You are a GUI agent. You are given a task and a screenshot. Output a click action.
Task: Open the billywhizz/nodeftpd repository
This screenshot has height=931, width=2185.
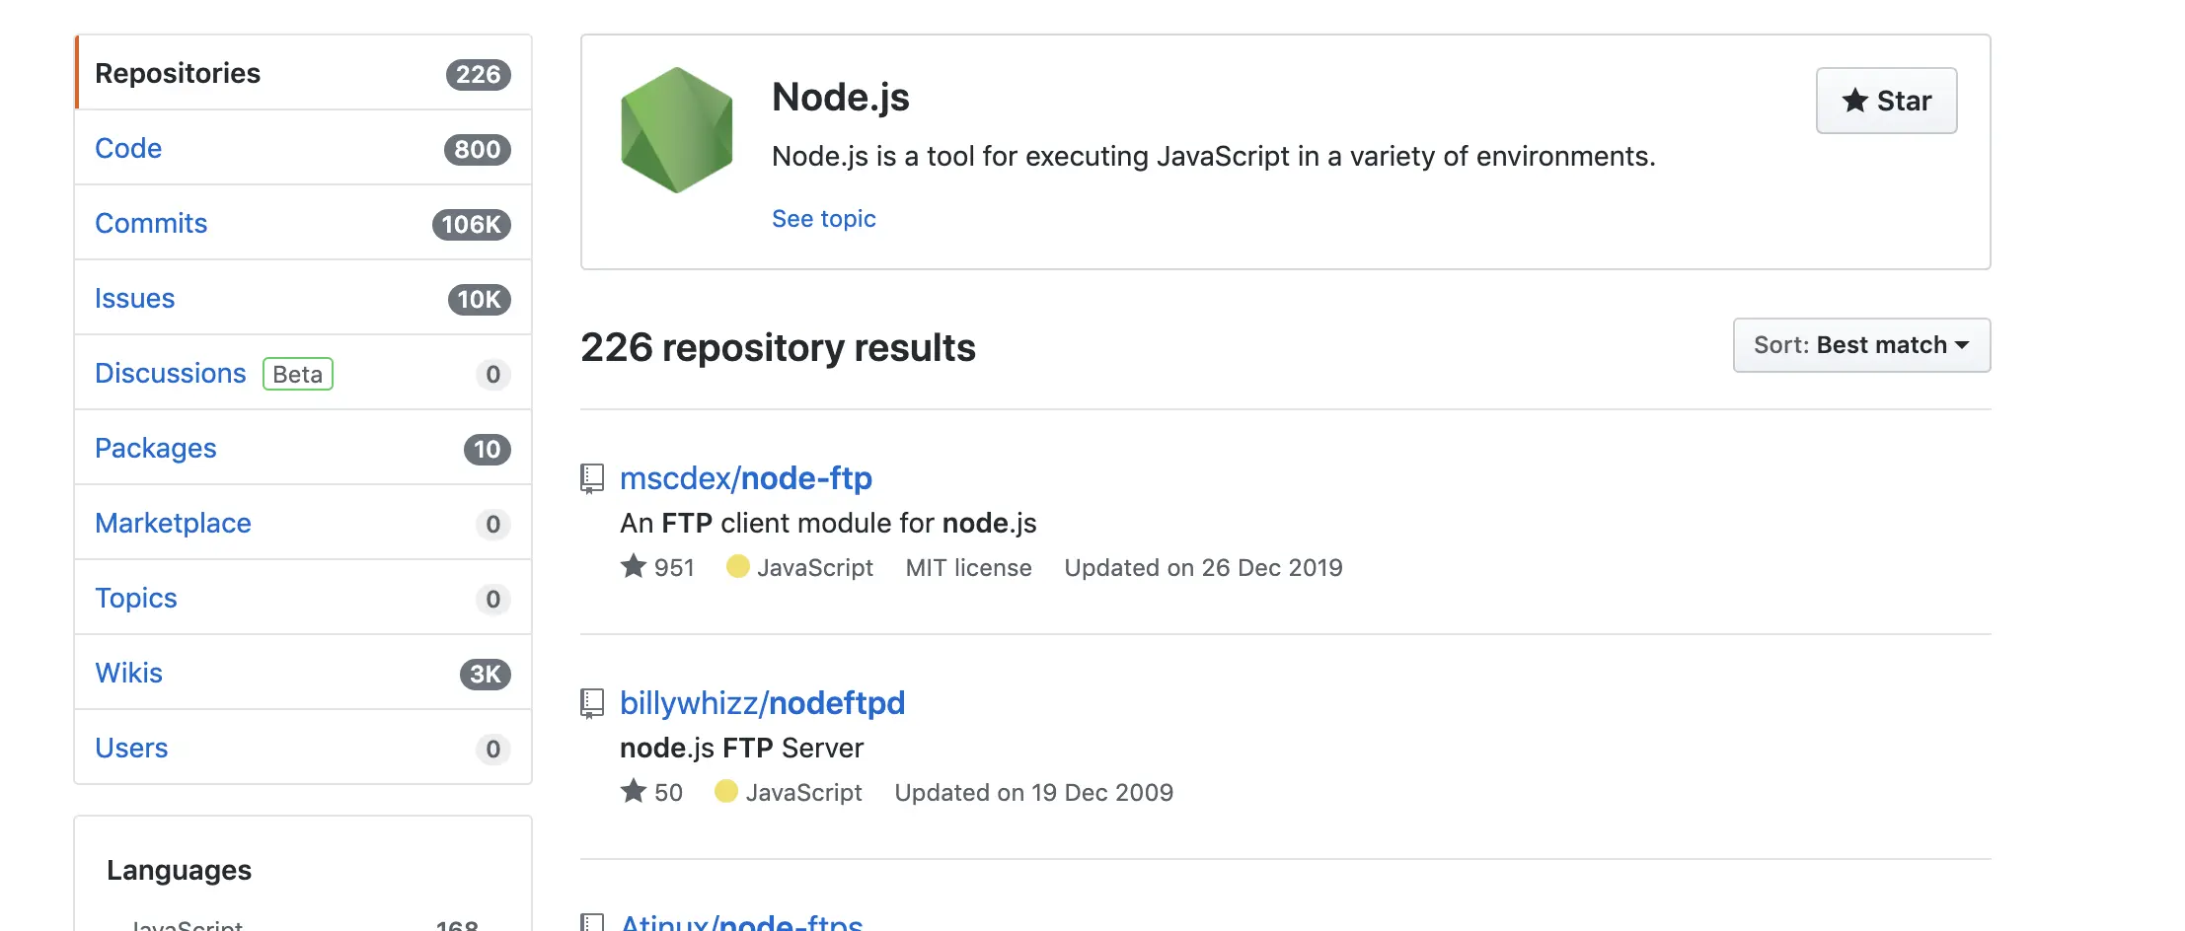762,703
